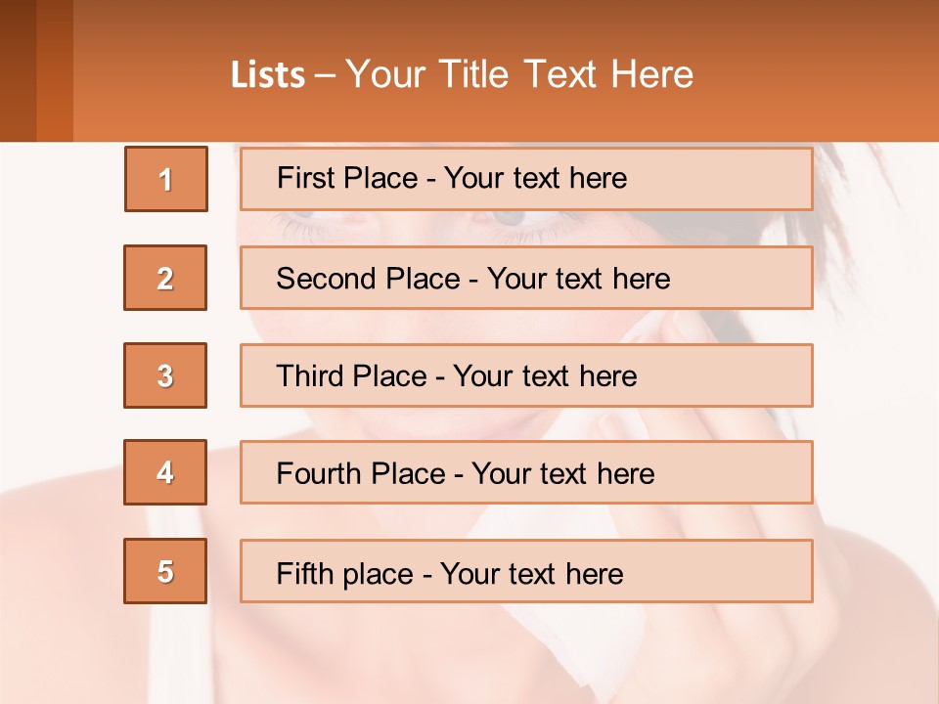This screenshot has height=704, width=939.
Task: Select the number 4 box
Action: [x=165, y=472]
